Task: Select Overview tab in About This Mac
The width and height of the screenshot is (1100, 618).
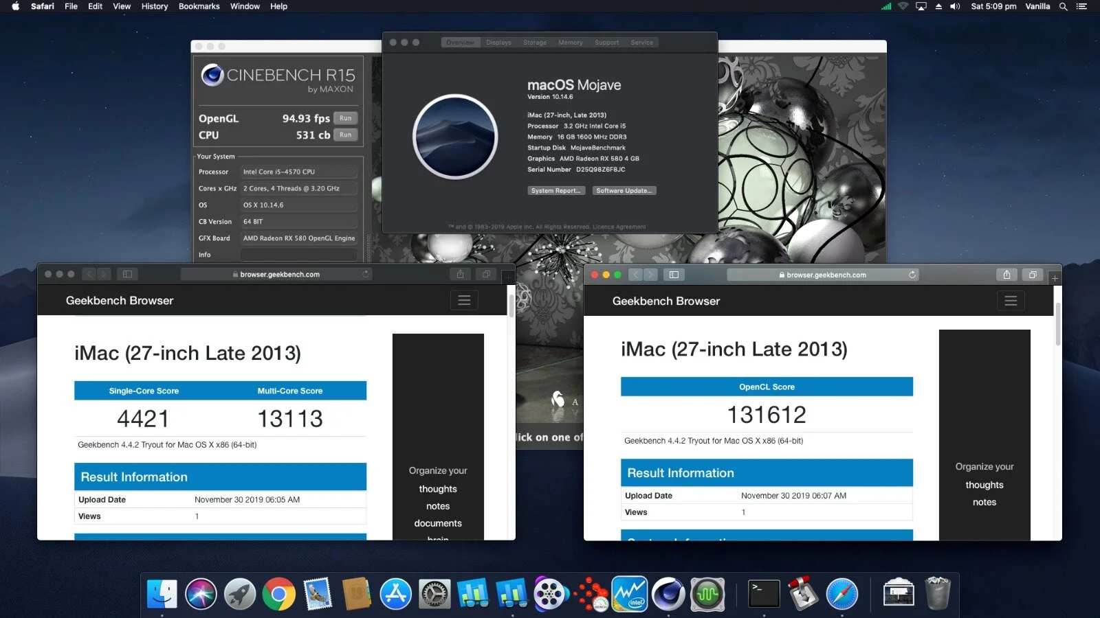Action: tap(460, 43)
